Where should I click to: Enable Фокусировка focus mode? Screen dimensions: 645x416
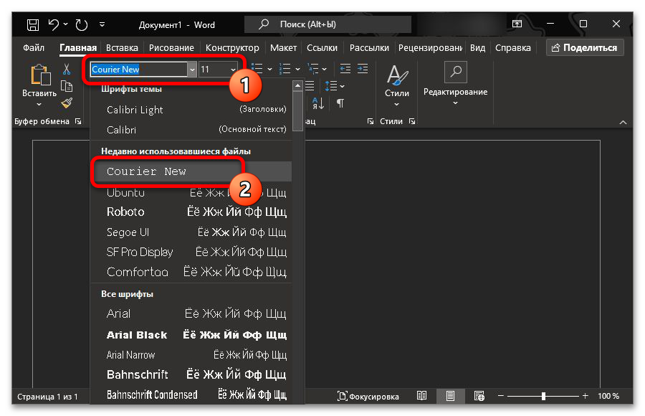368,396
